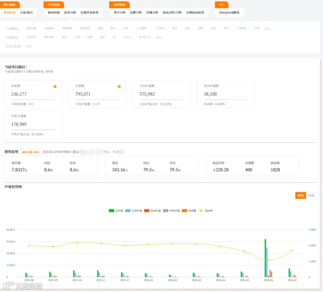Viewport: 323px width, 292px height.
Task: Toggle the orange 评论数 legend marker
Action: tap(184, 210)
